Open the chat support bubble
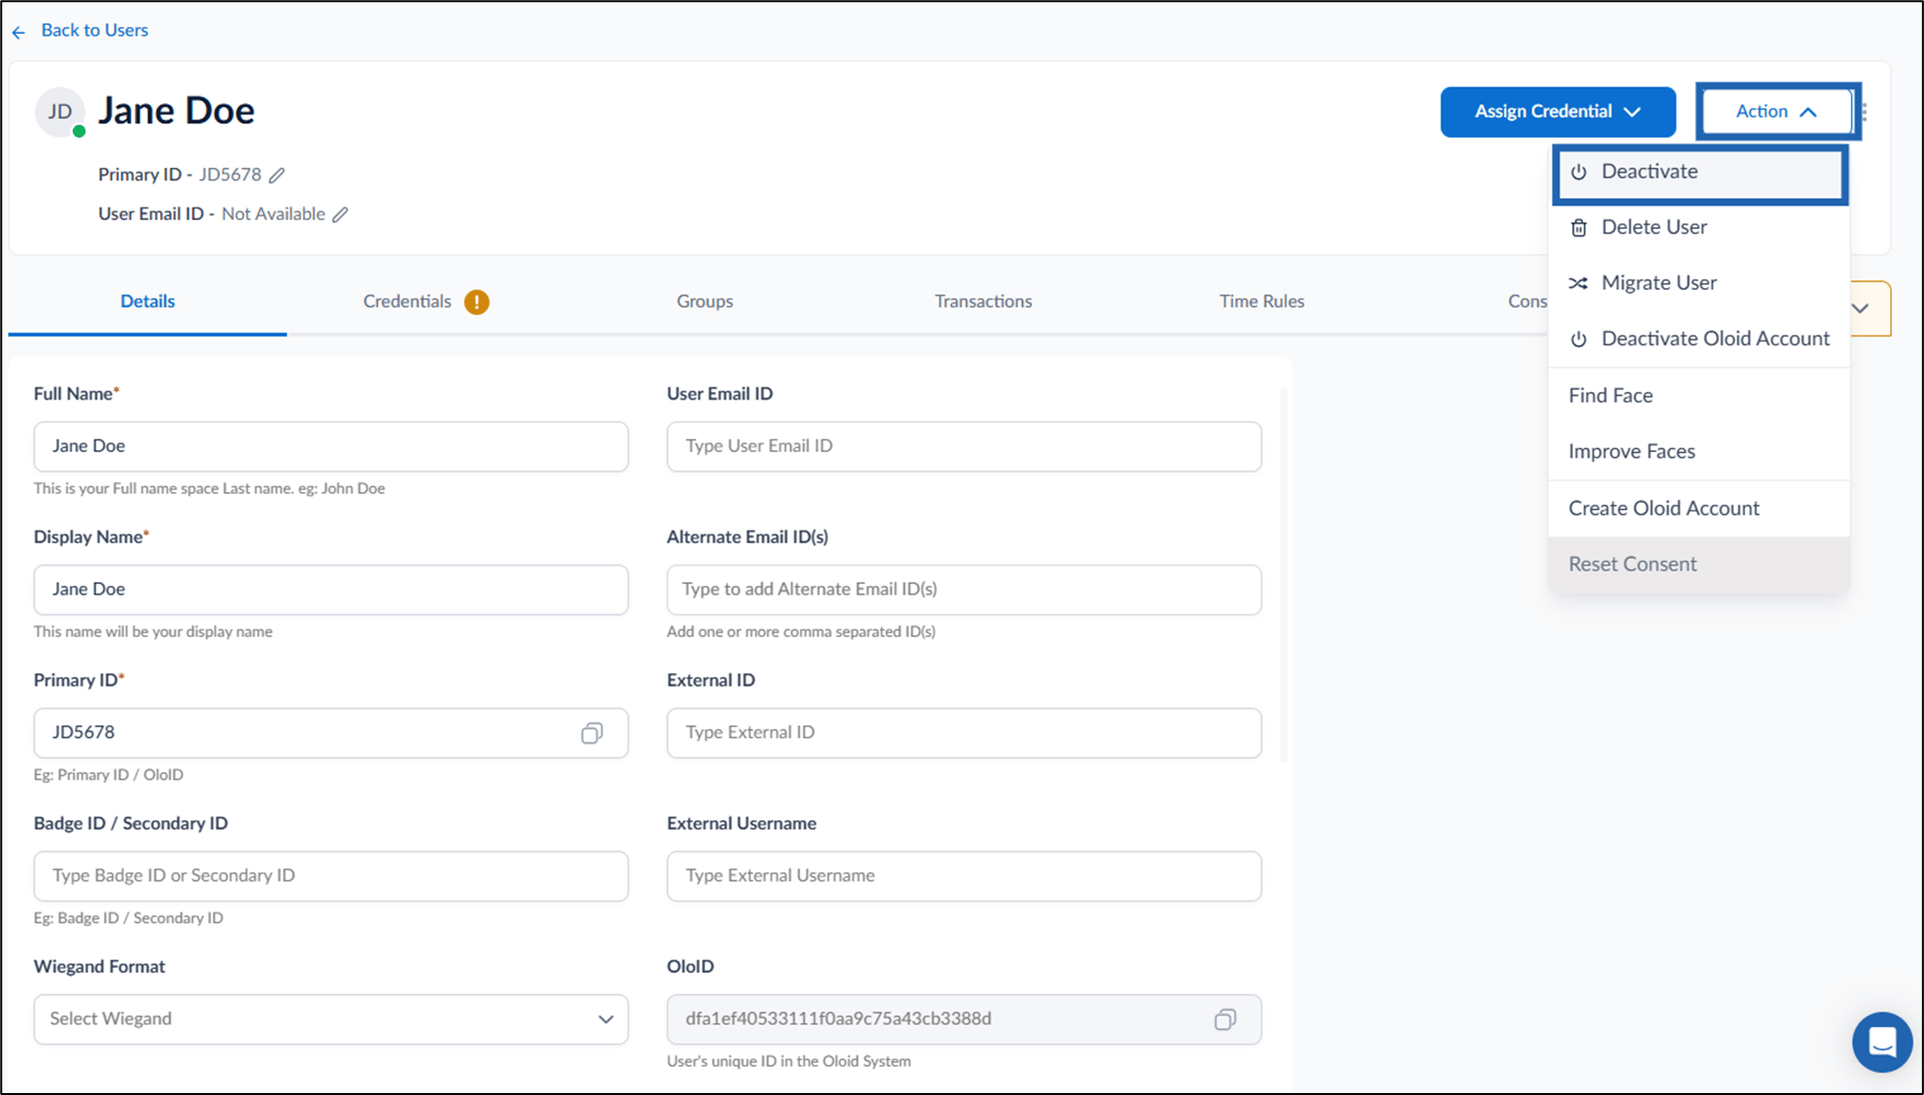This screenshot has width=1924, height=1095. point(1881,1042)
